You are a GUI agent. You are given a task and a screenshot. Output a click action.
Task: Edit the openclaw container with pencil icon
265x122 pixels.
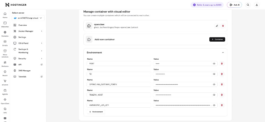217,26
